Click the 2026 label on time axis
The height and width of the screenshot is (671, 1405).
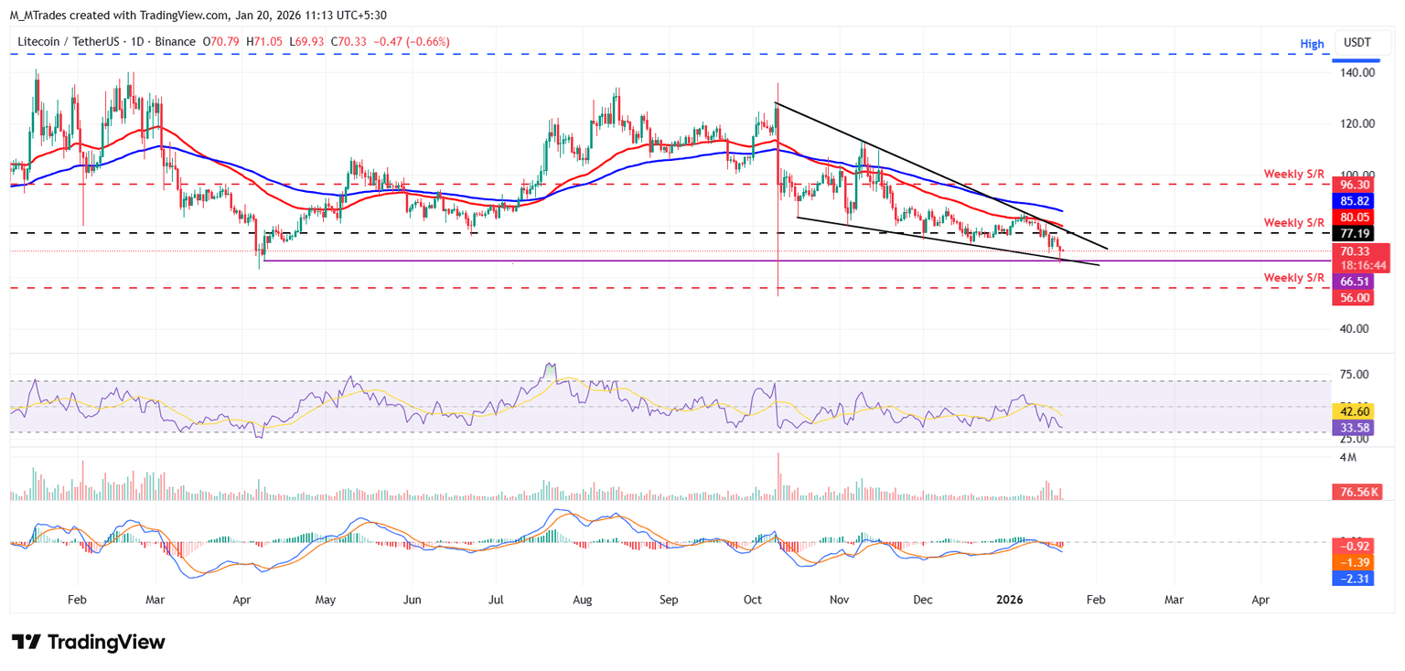pyautogui.click(x=1010, y=602)
